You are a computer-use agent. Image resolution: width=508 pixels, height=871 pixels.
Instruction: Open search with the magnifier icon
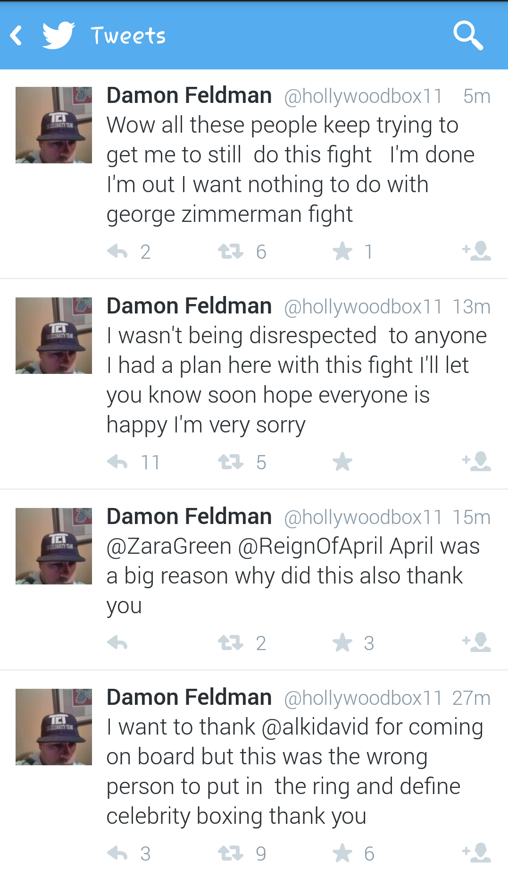click(468, 35)
